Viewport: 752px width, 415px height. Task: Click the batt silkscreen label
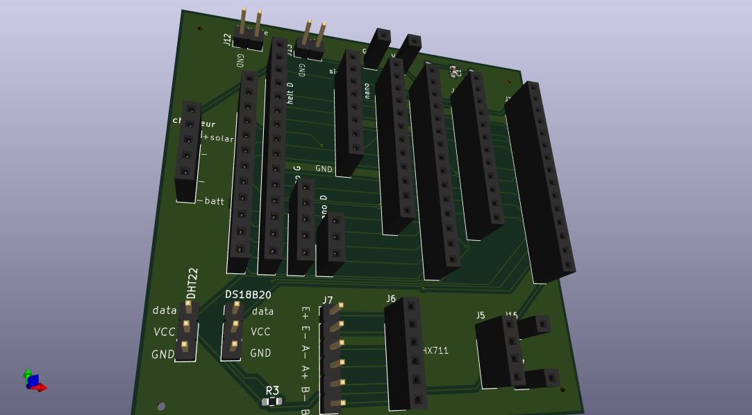coord(213,201)
